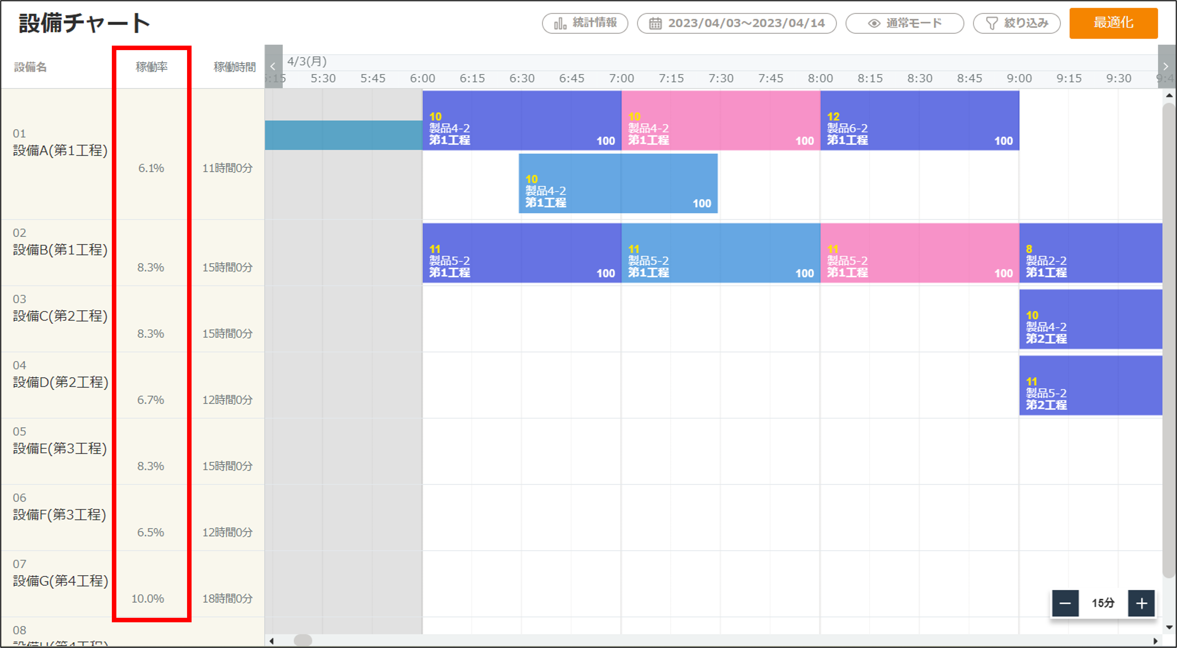The image size is (1177, 648).
Task: Select the 製品2-2 第1工程 task block
Action: 1091,253
